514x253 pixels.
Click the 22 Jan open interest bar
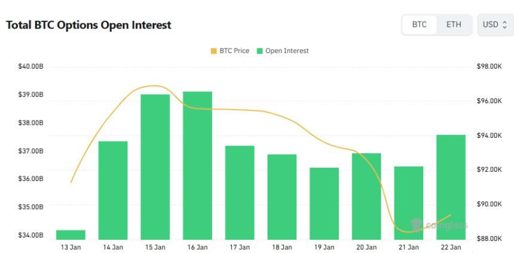[451, 187]
